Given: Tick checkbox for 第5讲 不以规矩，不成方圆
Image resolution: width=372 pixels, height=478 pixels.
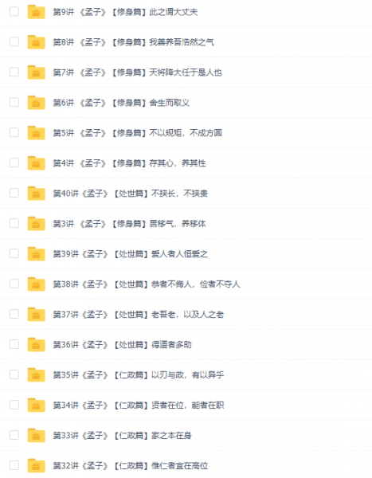Looking at the screenshot, I should tap(14, 132).
